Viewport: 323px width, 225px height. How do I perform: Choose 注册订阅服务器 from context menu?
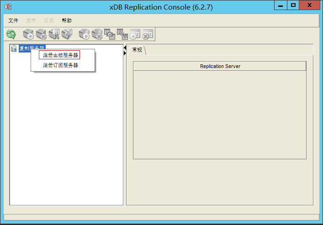60,65
